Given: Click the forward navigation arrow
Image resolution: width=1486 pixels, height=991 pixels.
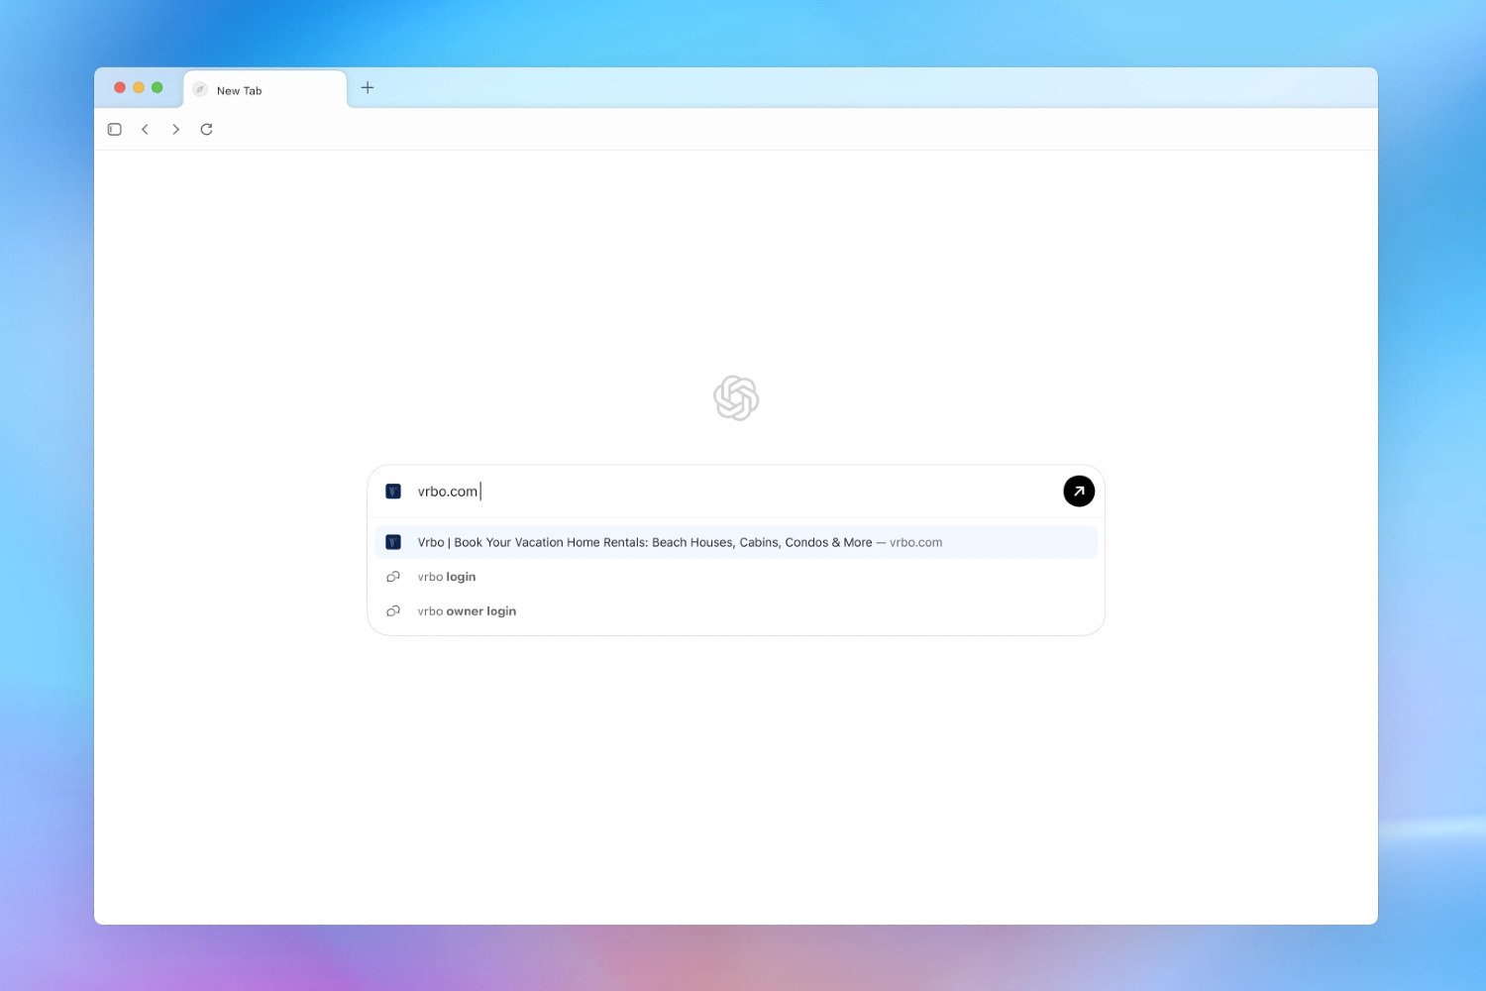Looking at the screenshot, I should tap(175, 129).
